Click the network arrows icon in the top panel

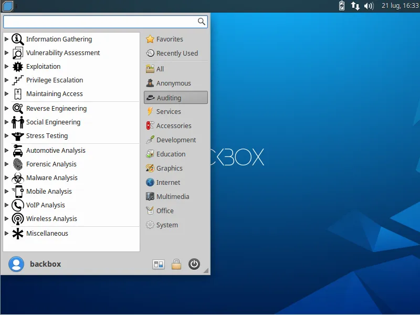355,6
